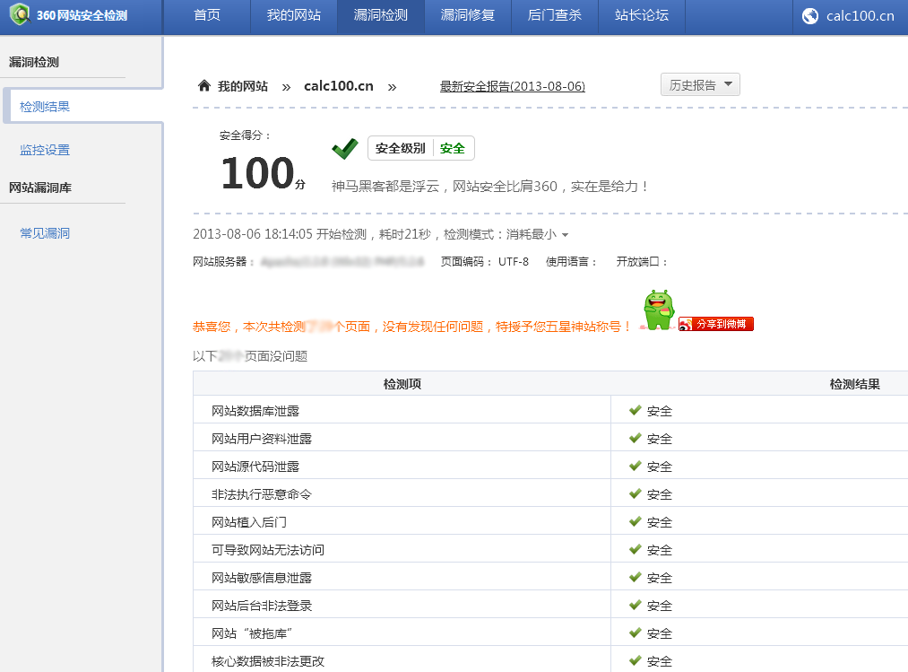The height and width of the screenshot is (672, 908).
Task: Open 常见漏洞 in the sidebar
Action: click(45, 233)
